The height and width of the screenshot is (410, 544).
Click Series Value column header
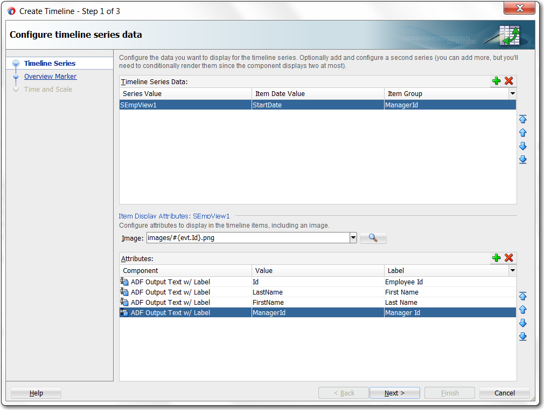(x=185, y=93)
